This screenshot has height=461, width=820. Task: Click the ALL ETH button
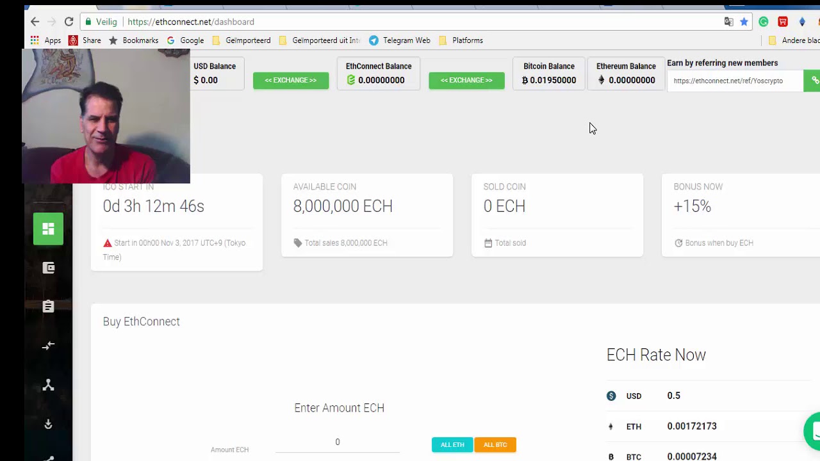[x=452, y=444]
